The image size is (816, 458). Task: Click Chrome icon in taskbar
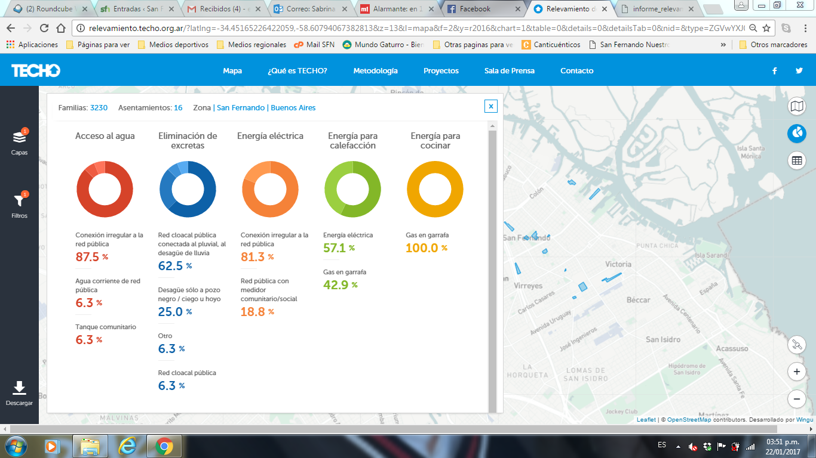pos(164,445)
